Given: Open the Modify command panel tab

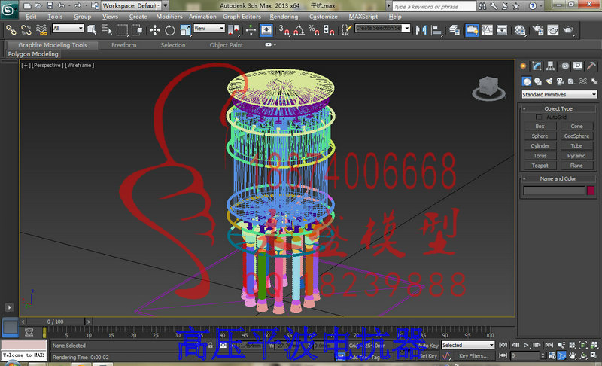Looking at the screenshot, I should 537,66.
